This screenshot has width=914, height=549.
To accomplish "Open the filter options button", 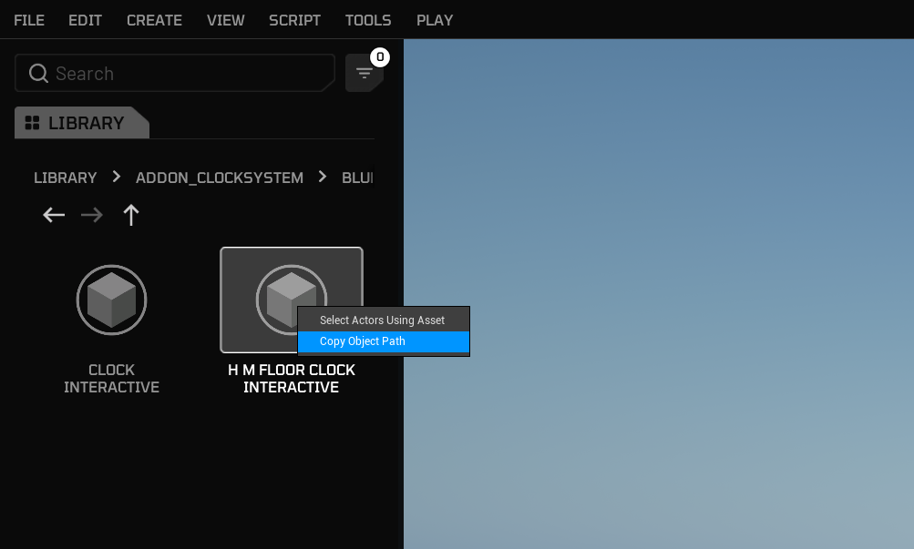I will 364,74.
